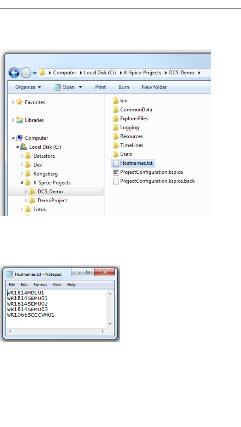Viewport: 241px width, 427px height.
Task: Click the Computer icon in navigation pane
Action: pyautogui.click(x=20, y=138)
